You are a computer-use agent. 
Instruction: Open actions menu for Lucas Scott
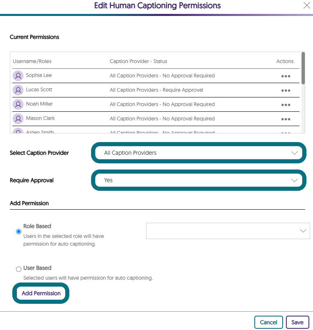coord(286,90)
